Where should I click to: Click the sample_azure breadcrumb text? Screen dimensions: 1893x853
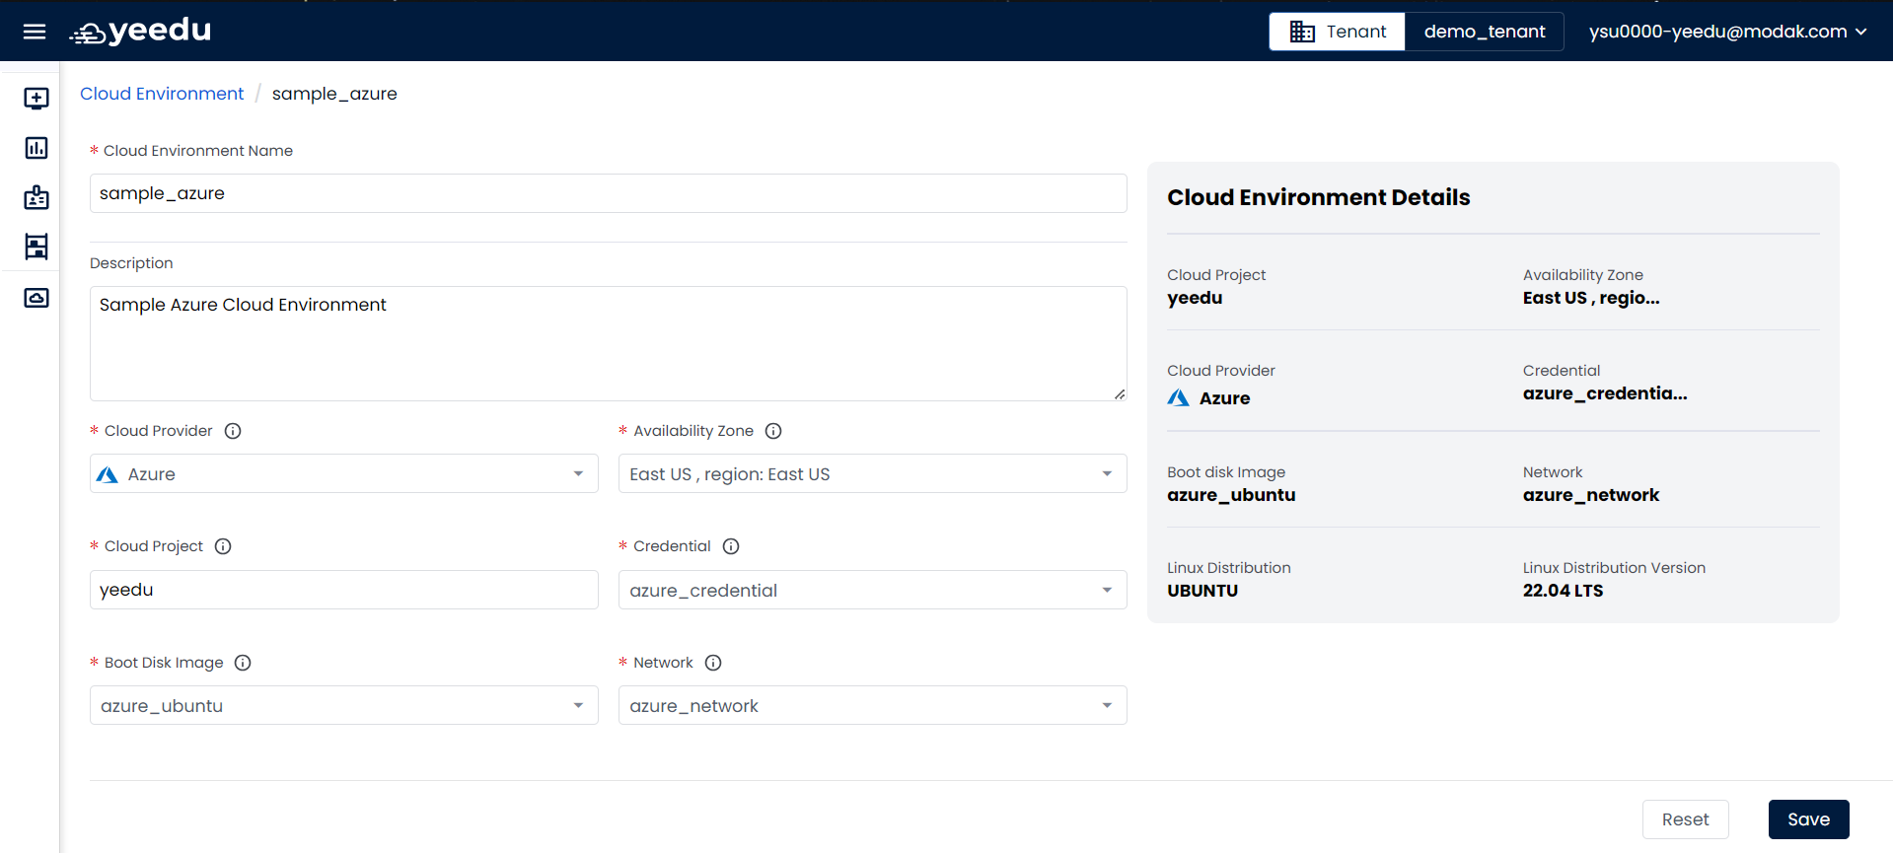click(334, 94)
